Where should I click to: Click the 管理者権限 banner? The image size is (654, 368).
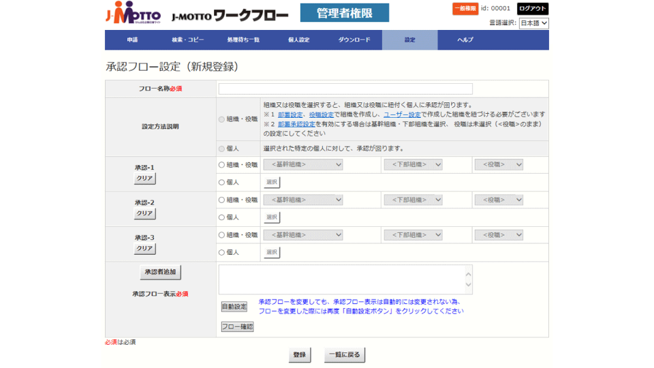tap(345, 13)
